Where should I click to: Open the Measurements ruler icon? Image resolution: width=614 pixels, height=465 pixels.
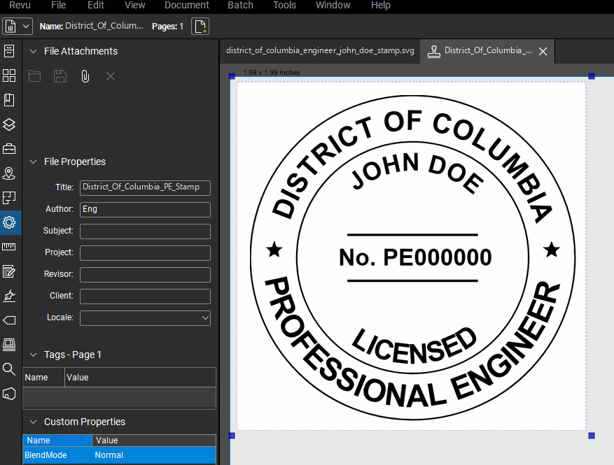click(9, 246)
